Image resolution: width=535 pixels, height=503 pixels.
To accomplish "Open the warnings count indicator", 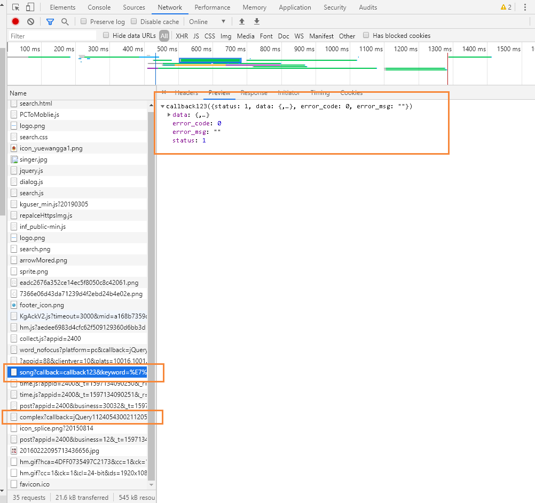I will [x=506, y=7].
